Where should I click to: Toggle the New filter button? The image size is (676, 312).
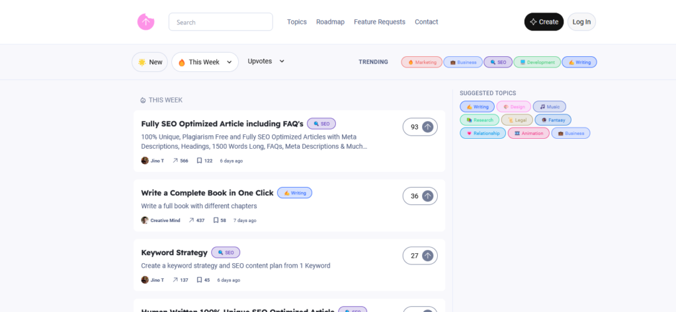click(x=149, y=62)
